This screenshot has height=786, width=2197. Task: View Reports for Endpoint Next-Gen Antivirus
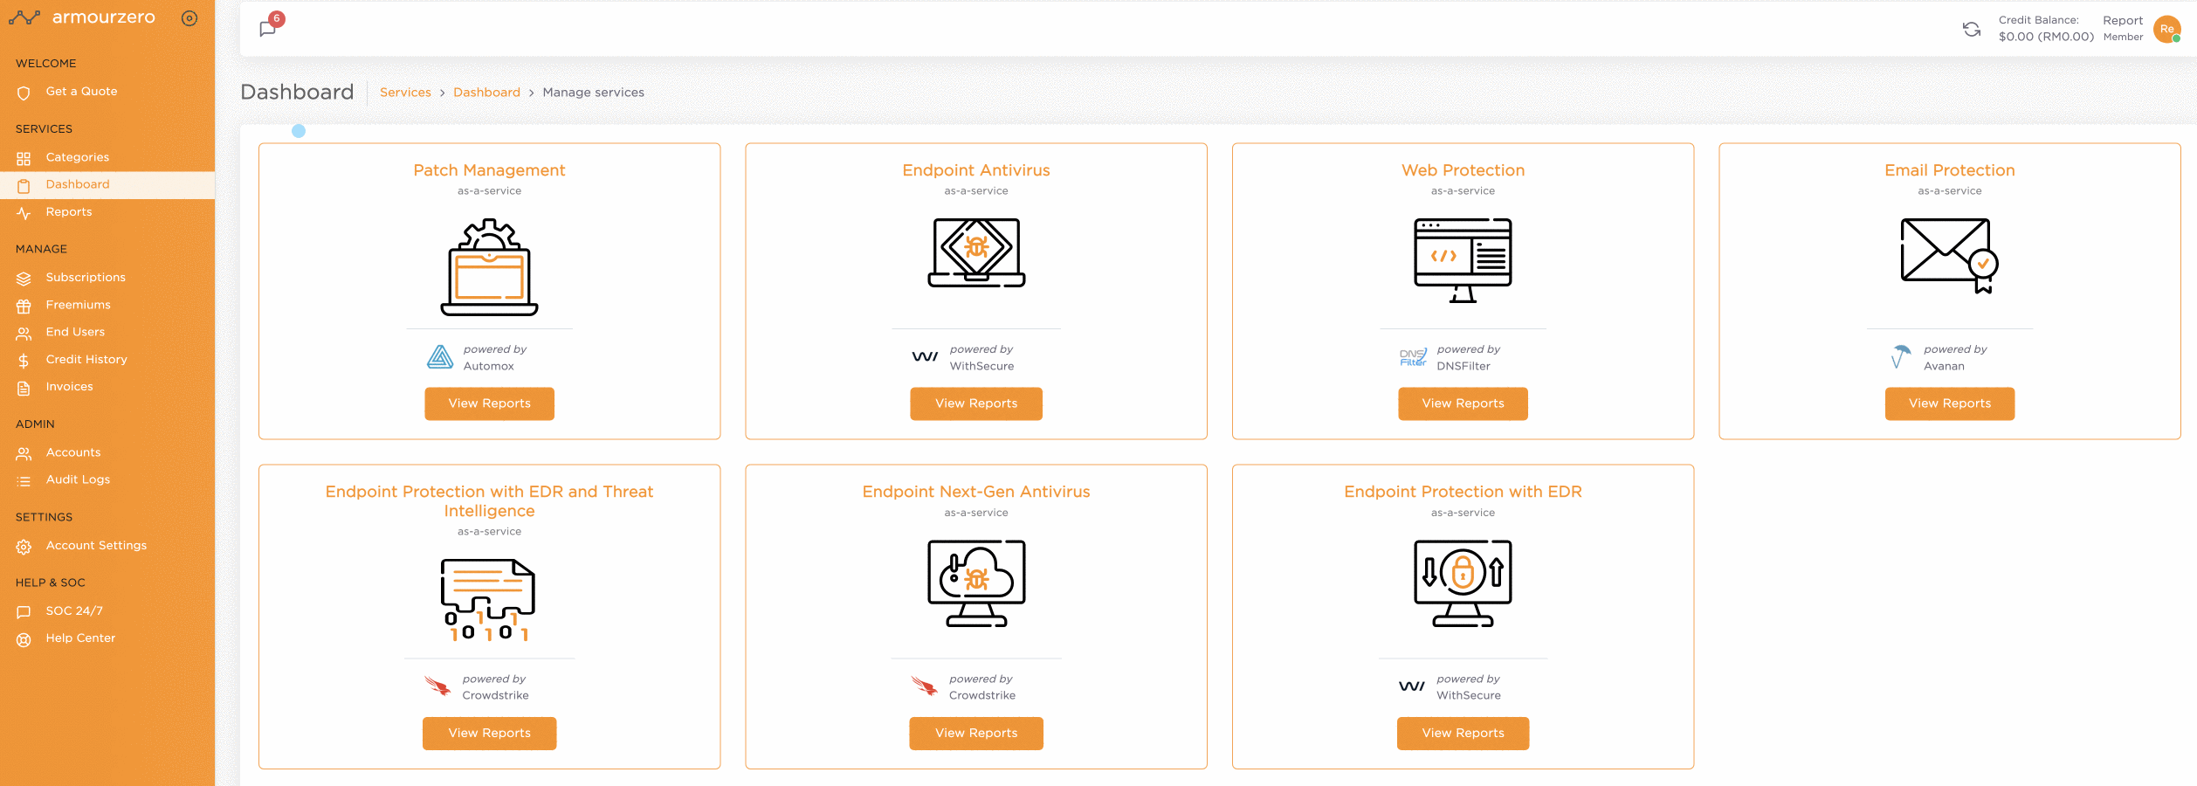click(976, 734)
